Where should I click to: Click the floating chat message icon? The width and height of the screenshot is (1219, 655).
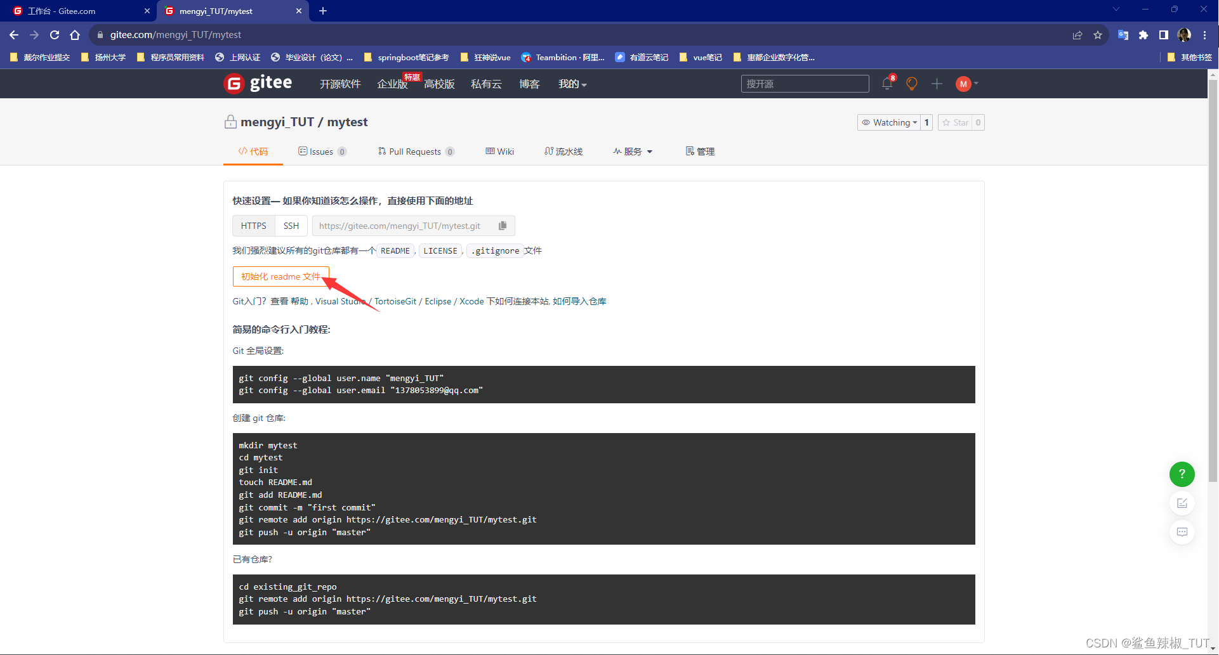click(1182, 532)
